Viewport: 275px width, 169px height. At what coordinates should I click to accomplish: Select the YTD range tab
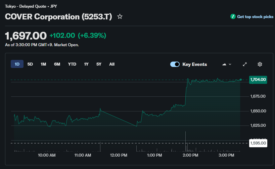(72, 64)
